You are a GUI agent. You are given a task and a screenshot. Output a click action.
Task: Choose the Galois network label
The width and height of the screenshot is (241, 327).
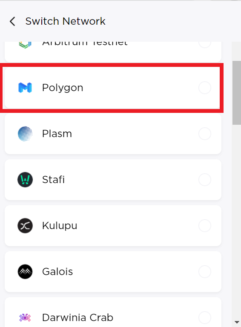click(x=57, y=272)
